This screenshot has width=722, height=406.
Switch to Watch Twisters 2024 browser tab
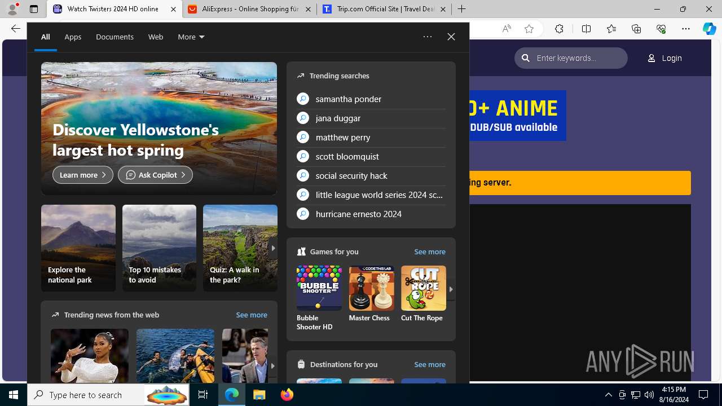pos(115,9)
